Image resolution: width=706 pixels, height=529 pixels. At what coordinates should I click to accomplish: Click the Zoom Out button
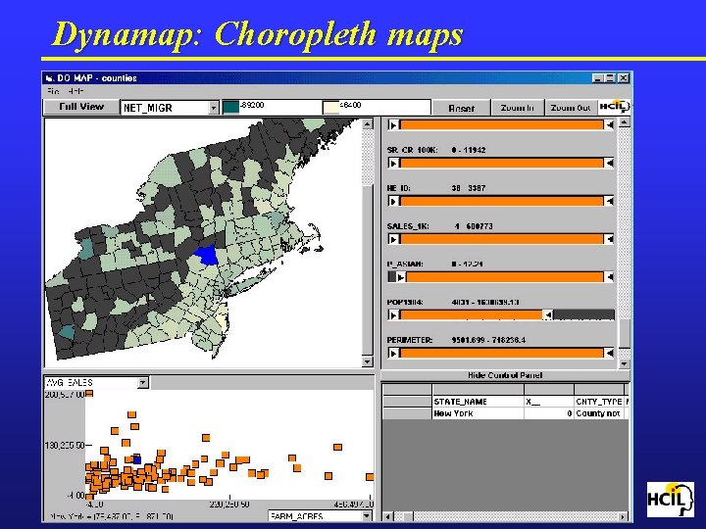(571, 108)
